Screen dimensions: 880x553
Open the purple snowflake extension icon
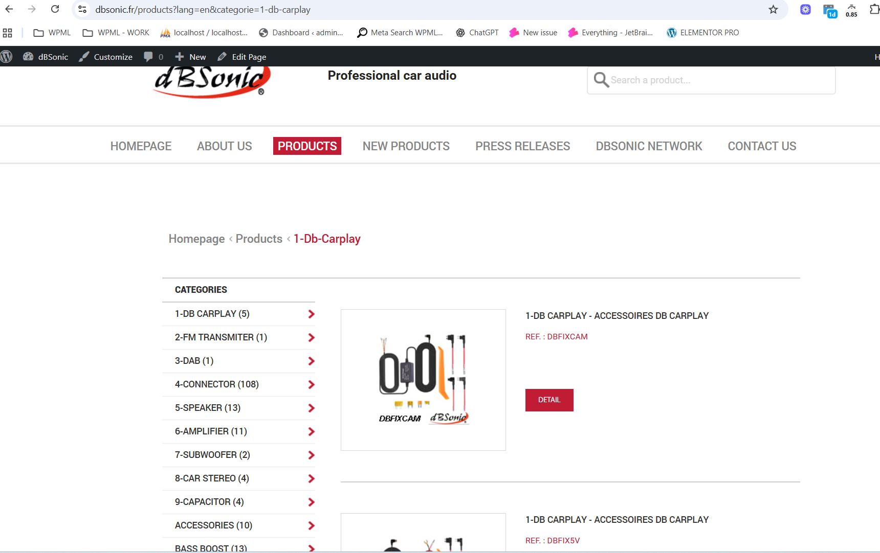click(805, 9)
